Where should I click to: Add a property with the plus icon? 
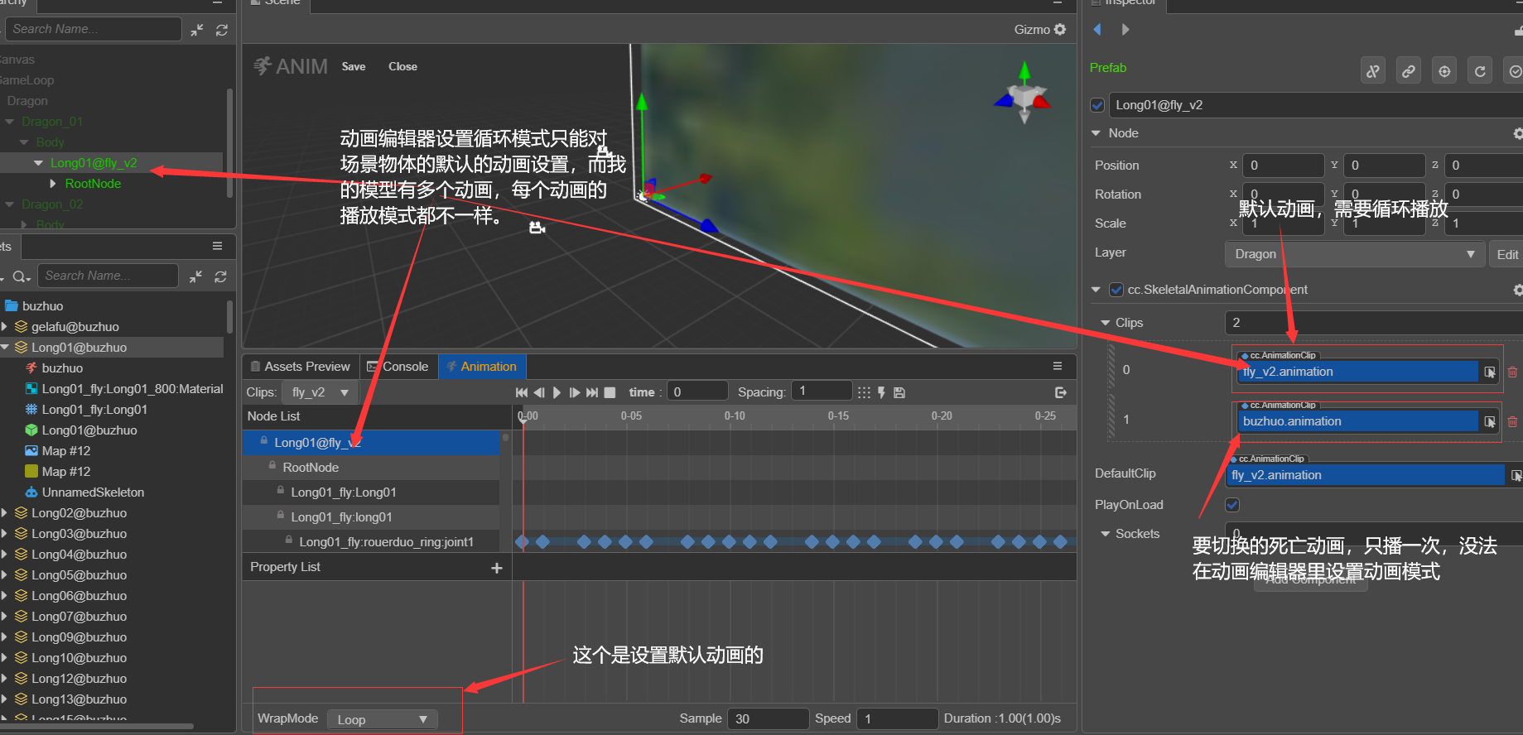click(x=497, y=568)
